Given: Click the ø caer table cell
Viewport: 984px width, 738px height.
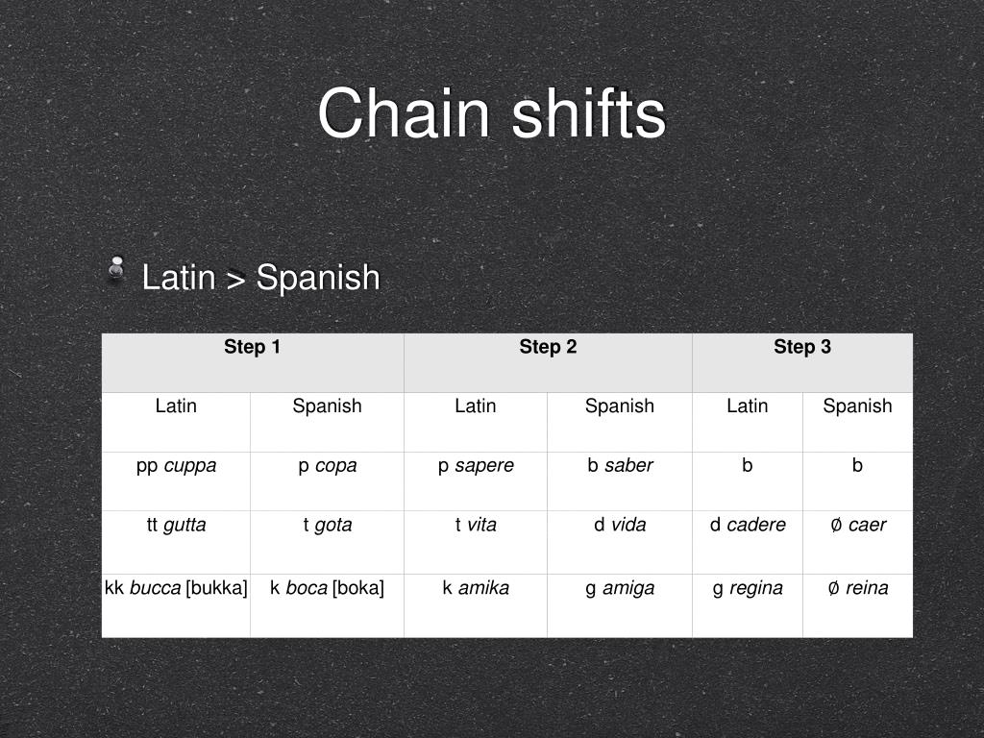Looking at the screenshot, I should pyautogui.click(x=858, y=542).
